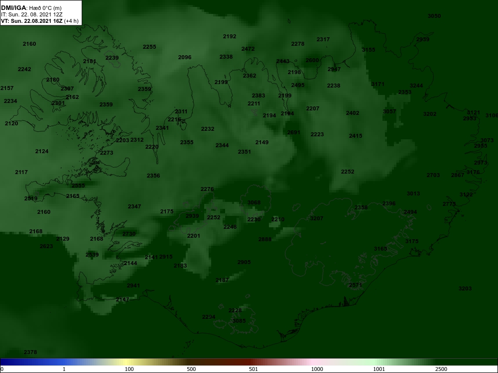
Task: Click the map value 2239
Action: [x=112, y=58]
